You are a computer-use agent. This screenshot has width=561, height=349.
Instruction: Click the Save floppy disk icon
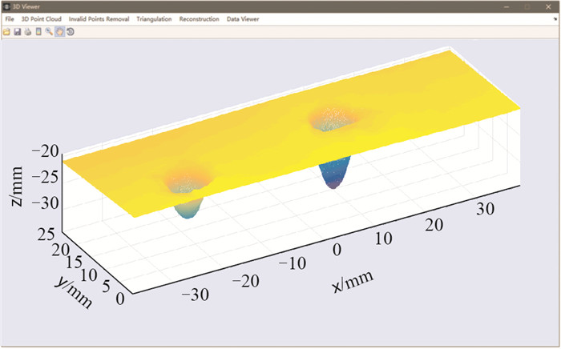tap(17, 32)
